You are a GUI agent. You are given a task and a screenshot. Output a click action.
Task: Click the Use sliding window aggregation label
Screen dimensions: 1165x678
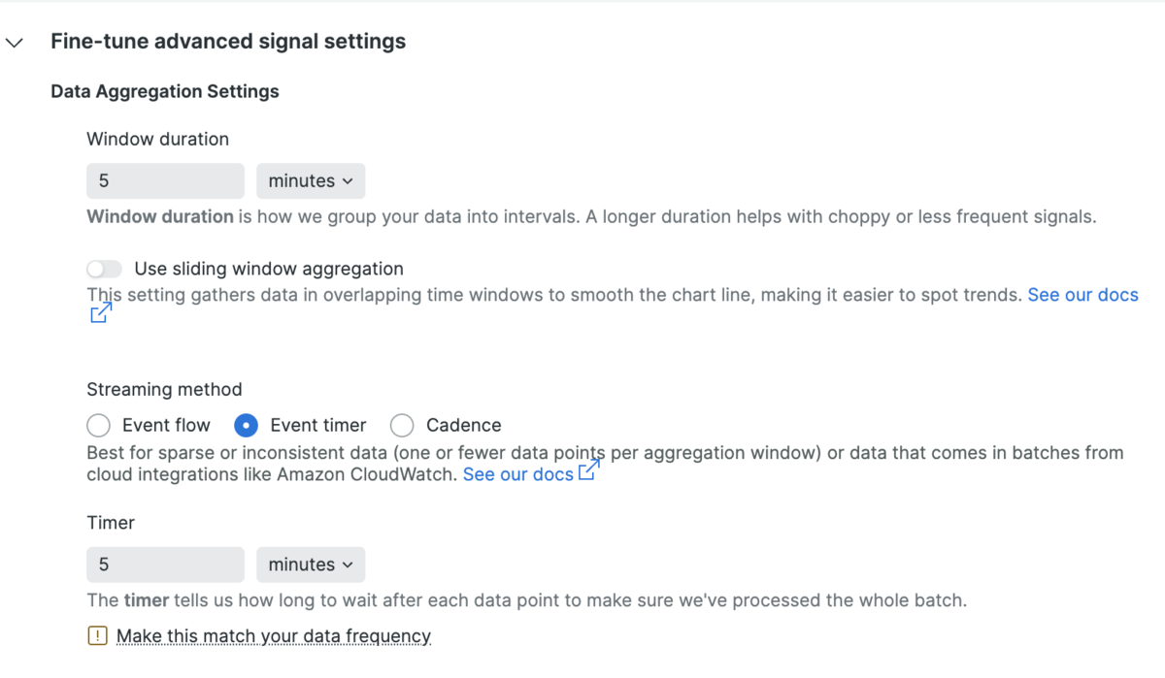tap(269, 269)
